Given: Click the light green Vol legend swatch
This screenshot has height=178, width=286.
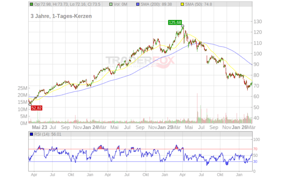Looking at the screenshot, I should coord(111,4).
